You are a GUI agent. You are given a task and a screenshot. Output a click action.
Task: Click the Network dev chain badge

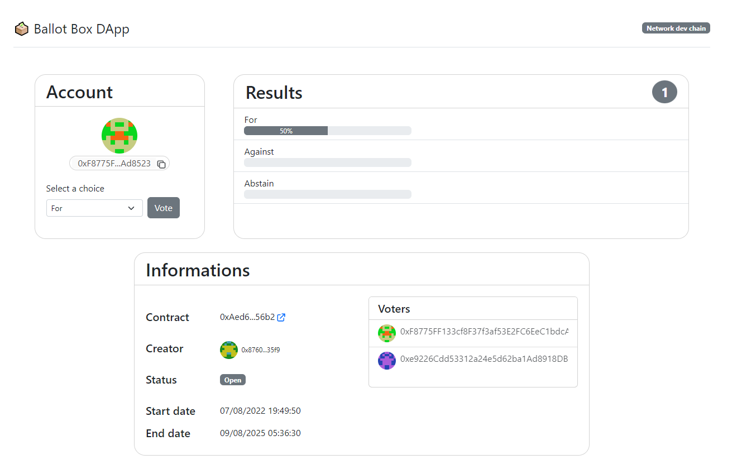tap(676, 28)
